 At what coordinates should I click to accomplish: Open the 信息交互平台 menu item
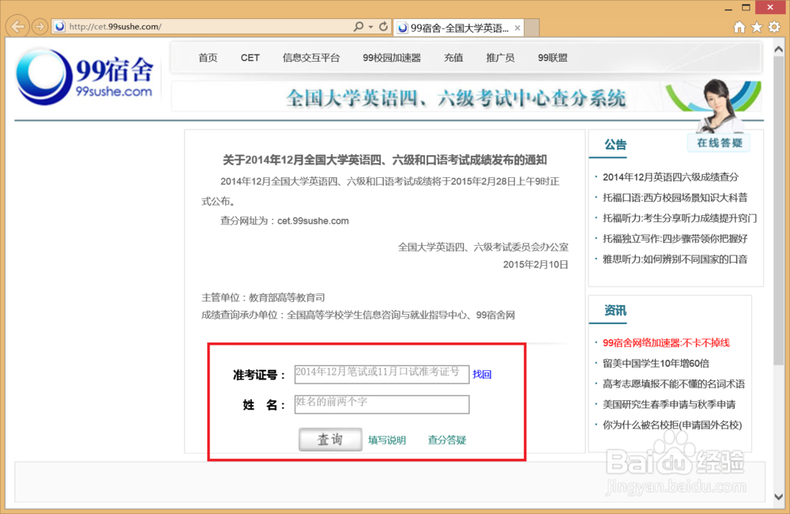(x=310, y=58)
